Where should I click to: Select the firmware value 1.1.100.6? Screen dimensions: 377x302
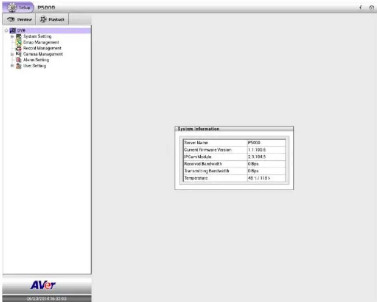266,150
